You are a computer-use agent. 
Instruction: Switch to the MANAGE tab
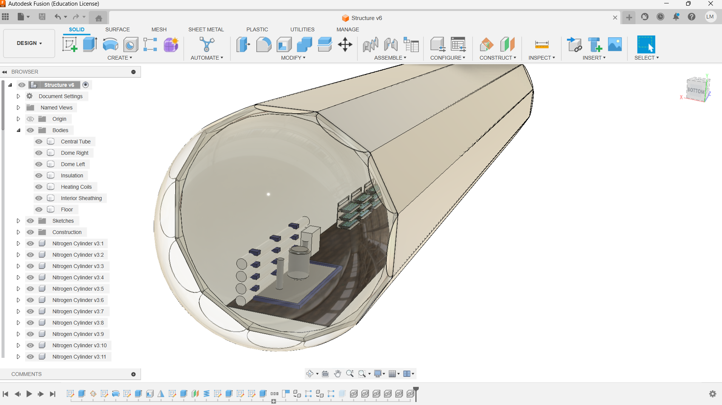tap(348, 29)
